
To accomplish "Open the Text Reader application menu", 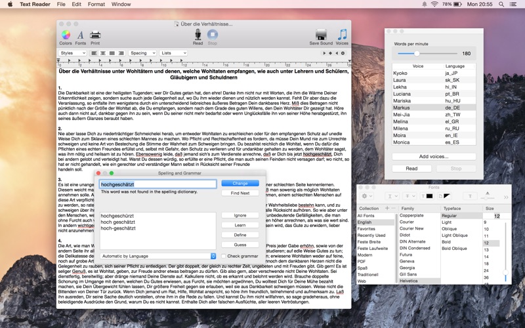I will pyautogui.click(x=35, y=4).
